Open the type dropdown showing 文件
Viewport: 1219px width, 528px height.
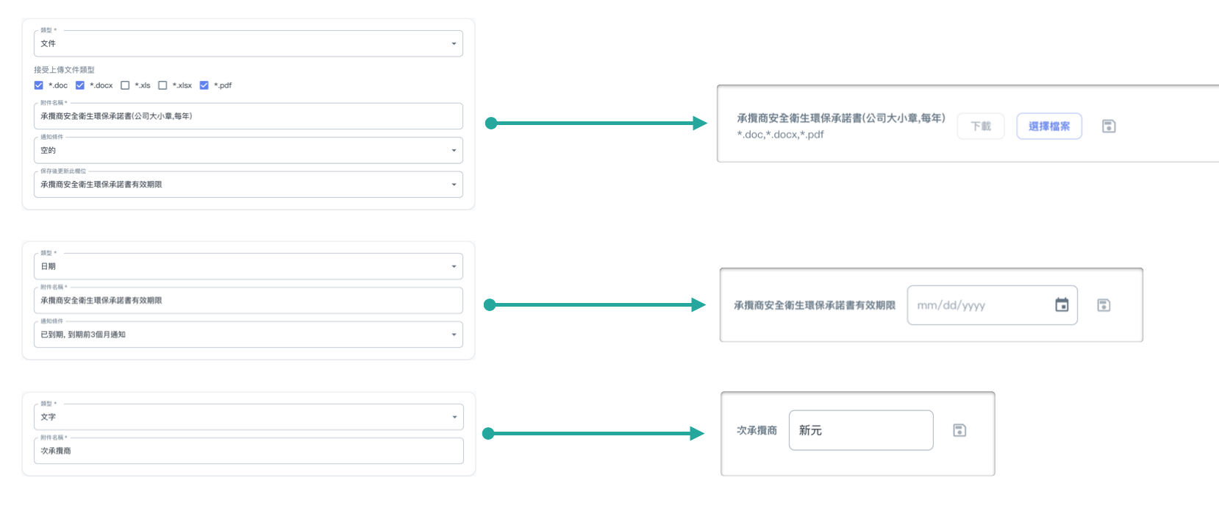(248, 43)
